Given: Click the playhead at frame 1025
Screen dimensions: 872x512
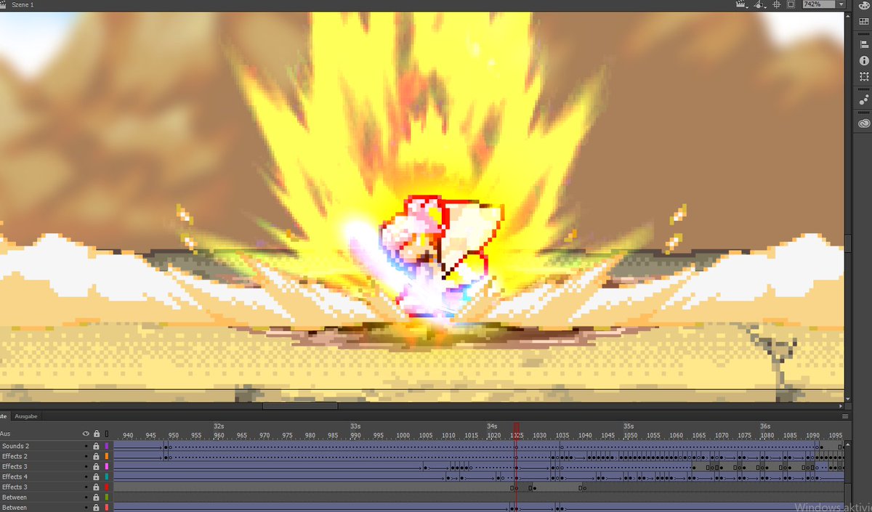Looking at the screenshot, I should click(x=516, y=428).
